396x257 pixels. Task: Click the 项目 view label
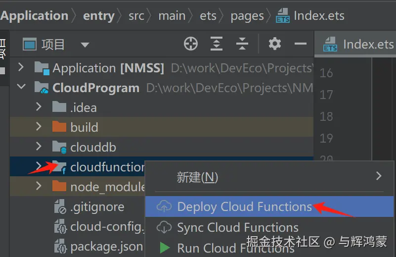click(53, 44)
